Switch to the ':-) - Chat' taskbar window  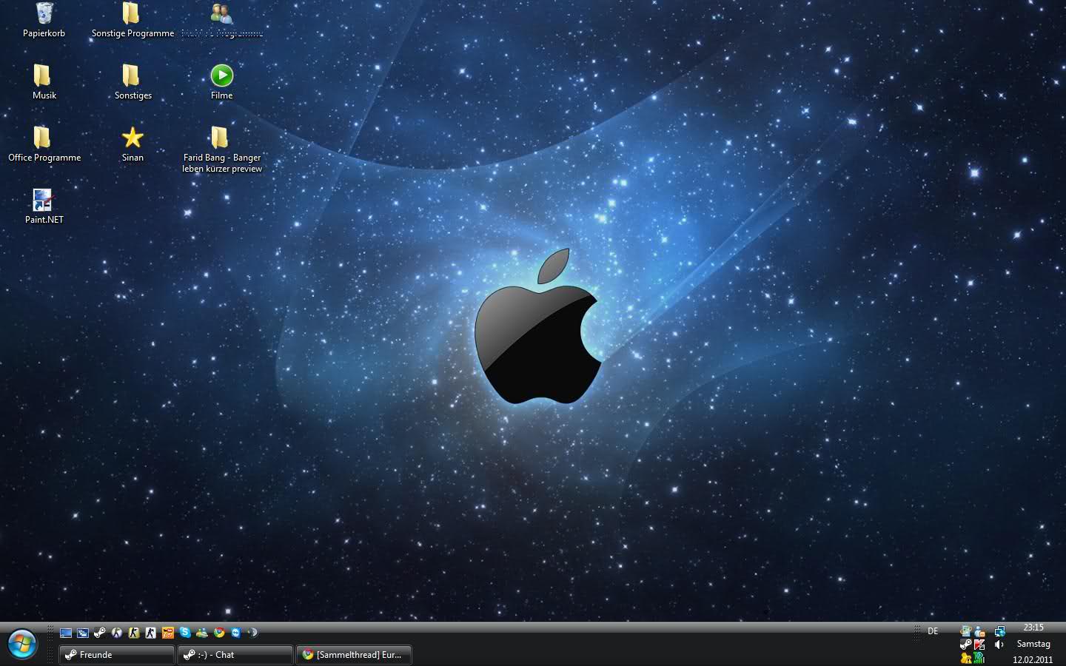[235, 655]
